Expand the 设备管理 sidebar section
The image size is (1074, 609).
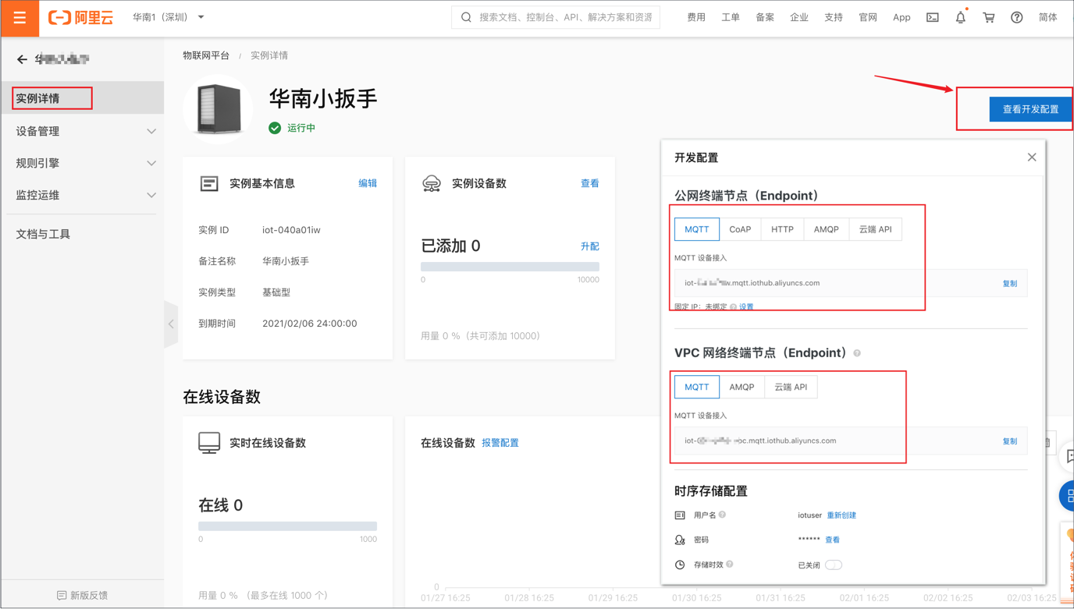(82, 131)
